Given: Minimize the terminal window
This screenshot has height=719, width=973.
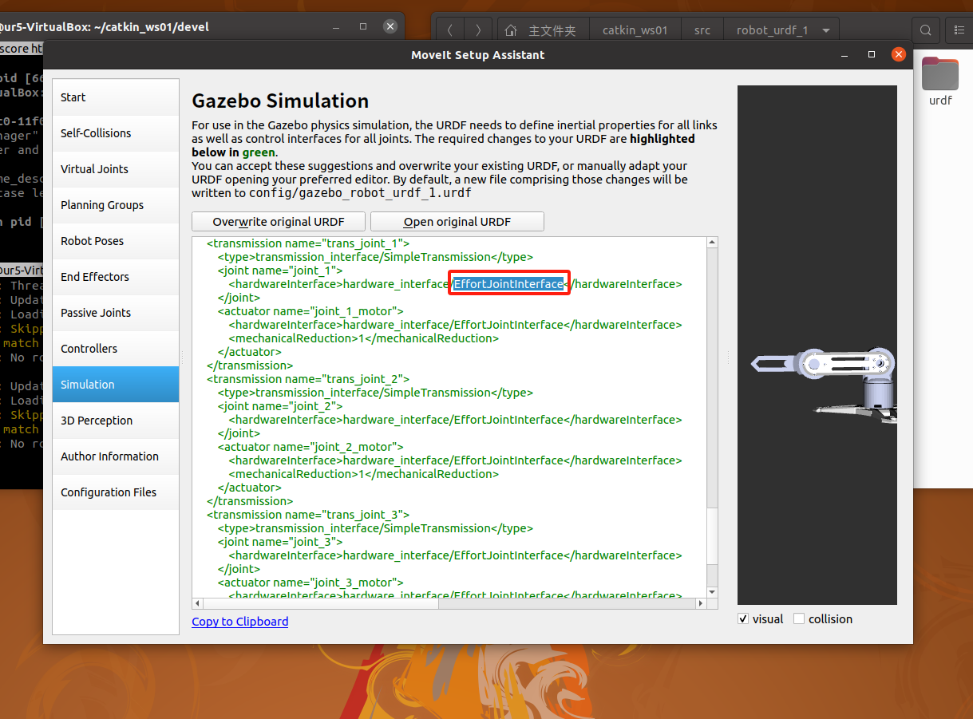Looking at the screenshot, I should point(336,26).
